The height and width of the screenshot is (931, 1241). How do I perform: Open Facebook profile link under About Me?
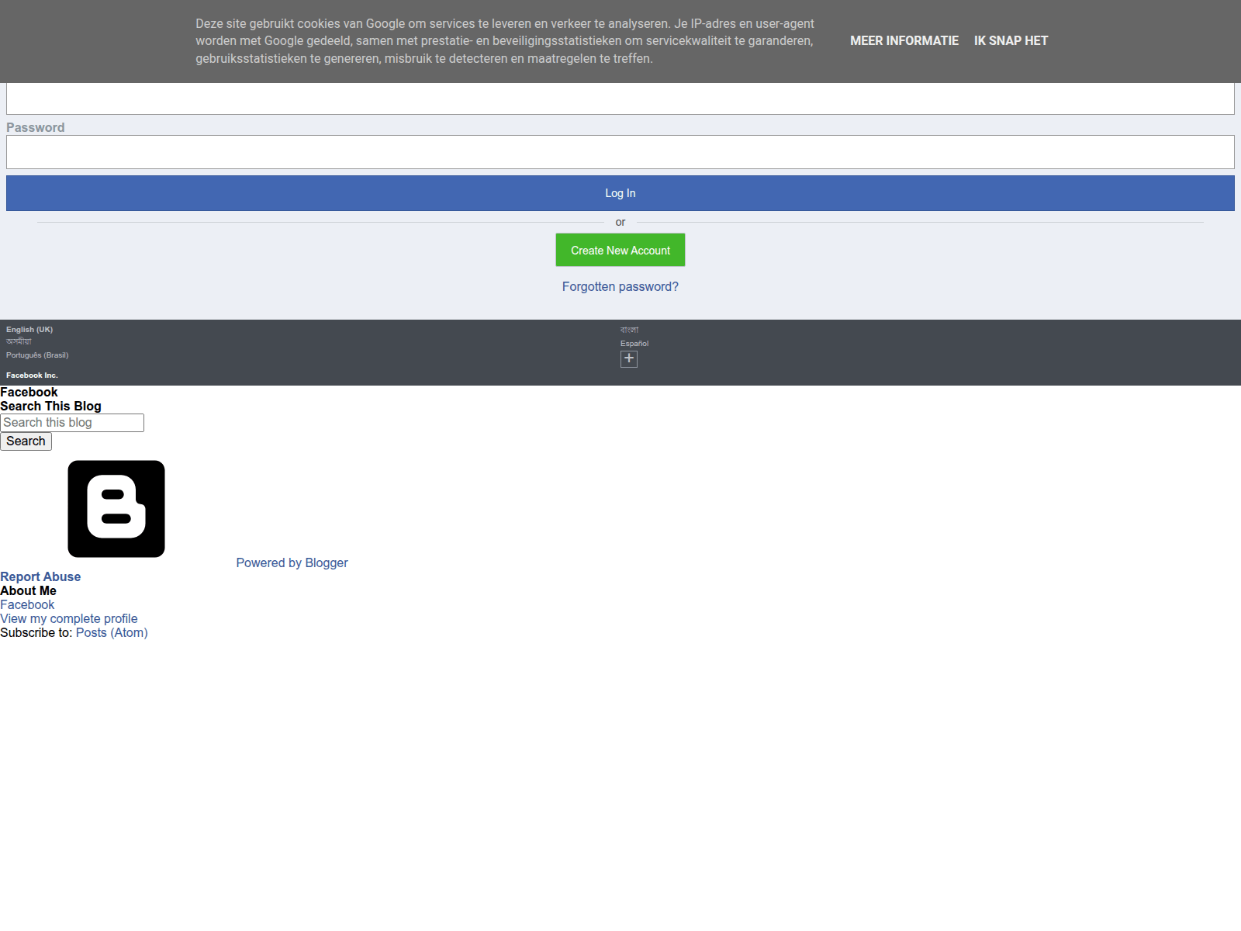click(x=27, y=604)
